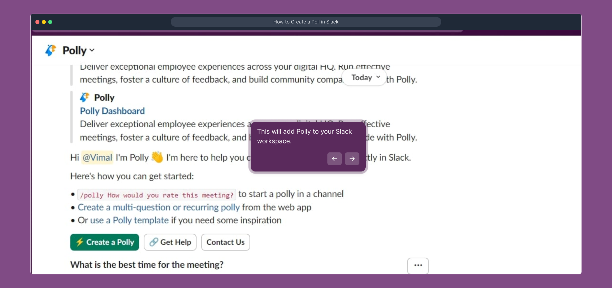Click the waving hand emoji in Polly's greeting
The width and height of the screenshot is (612, 288).
tap(157, 157)
